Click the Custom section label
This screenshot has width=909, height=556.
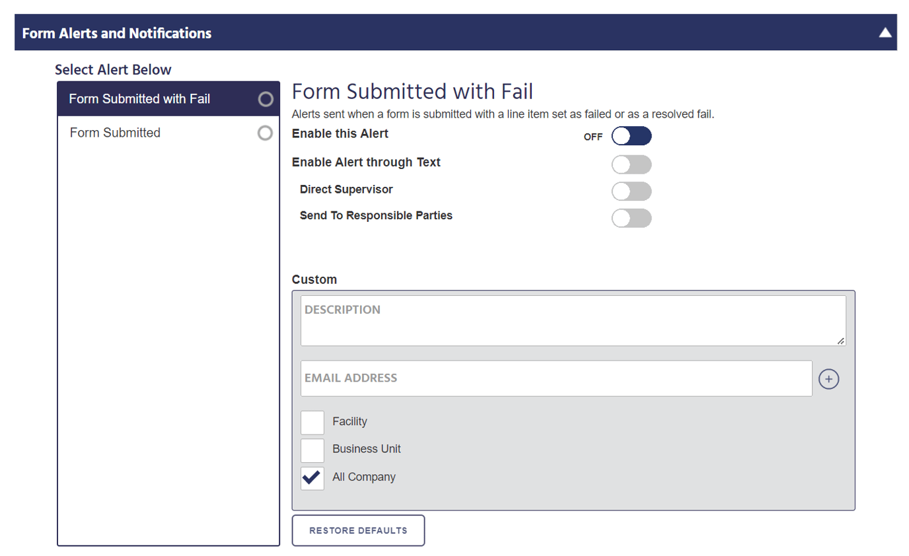coord(315,279)
